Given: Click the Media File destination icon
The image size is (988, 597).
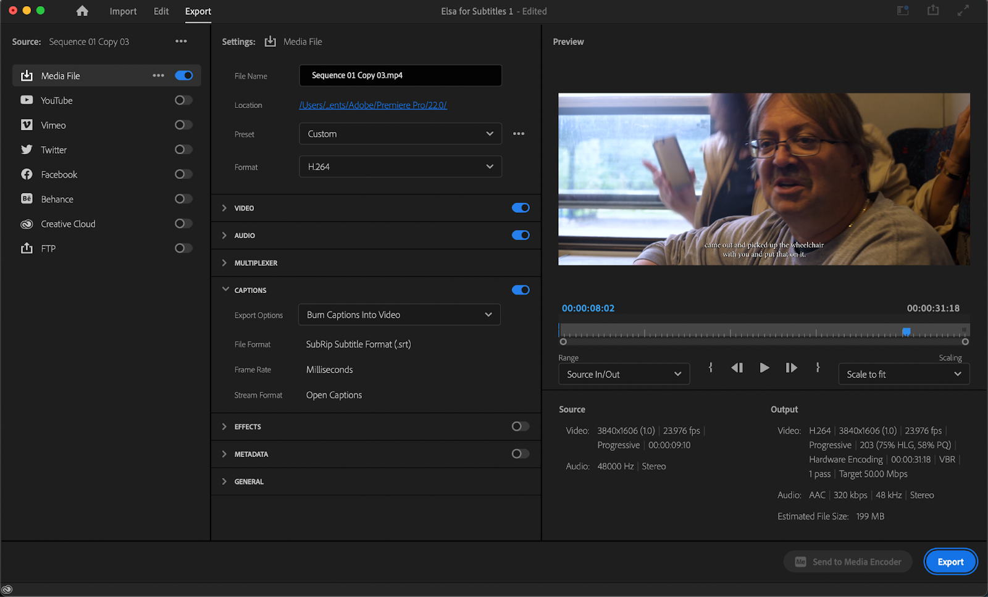Looking at the screenshot, I should coord(27,75).
